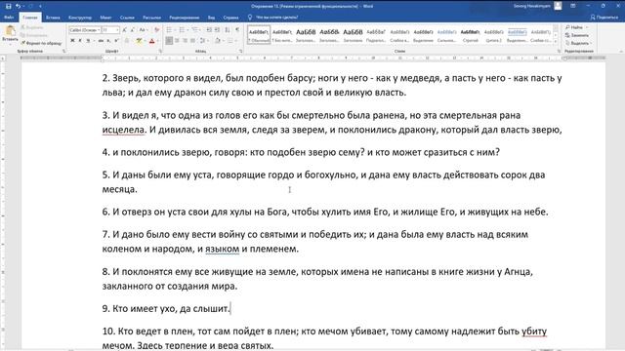Switch to the Вид tab
The height and width of the screenshot is (351, 625).
click(x=211, y=18)
